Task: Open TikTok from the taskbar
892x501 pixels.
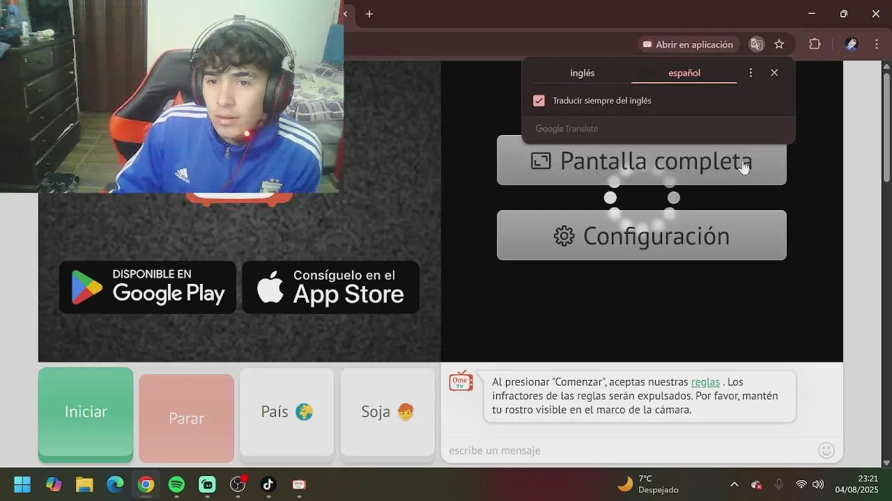Action: [268, 484]
